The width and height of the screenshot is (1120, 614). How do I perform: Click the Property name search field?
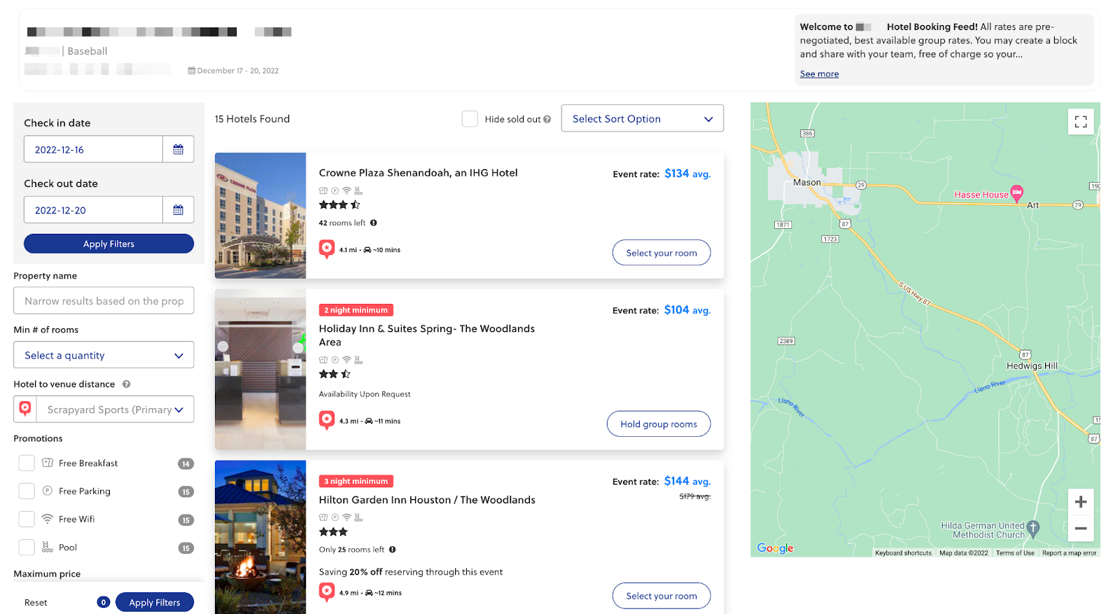coord(104,301)
